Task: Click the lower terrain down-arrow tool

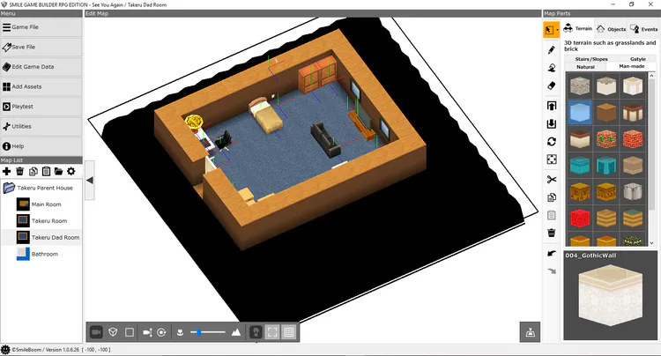Action: (552, 123)
